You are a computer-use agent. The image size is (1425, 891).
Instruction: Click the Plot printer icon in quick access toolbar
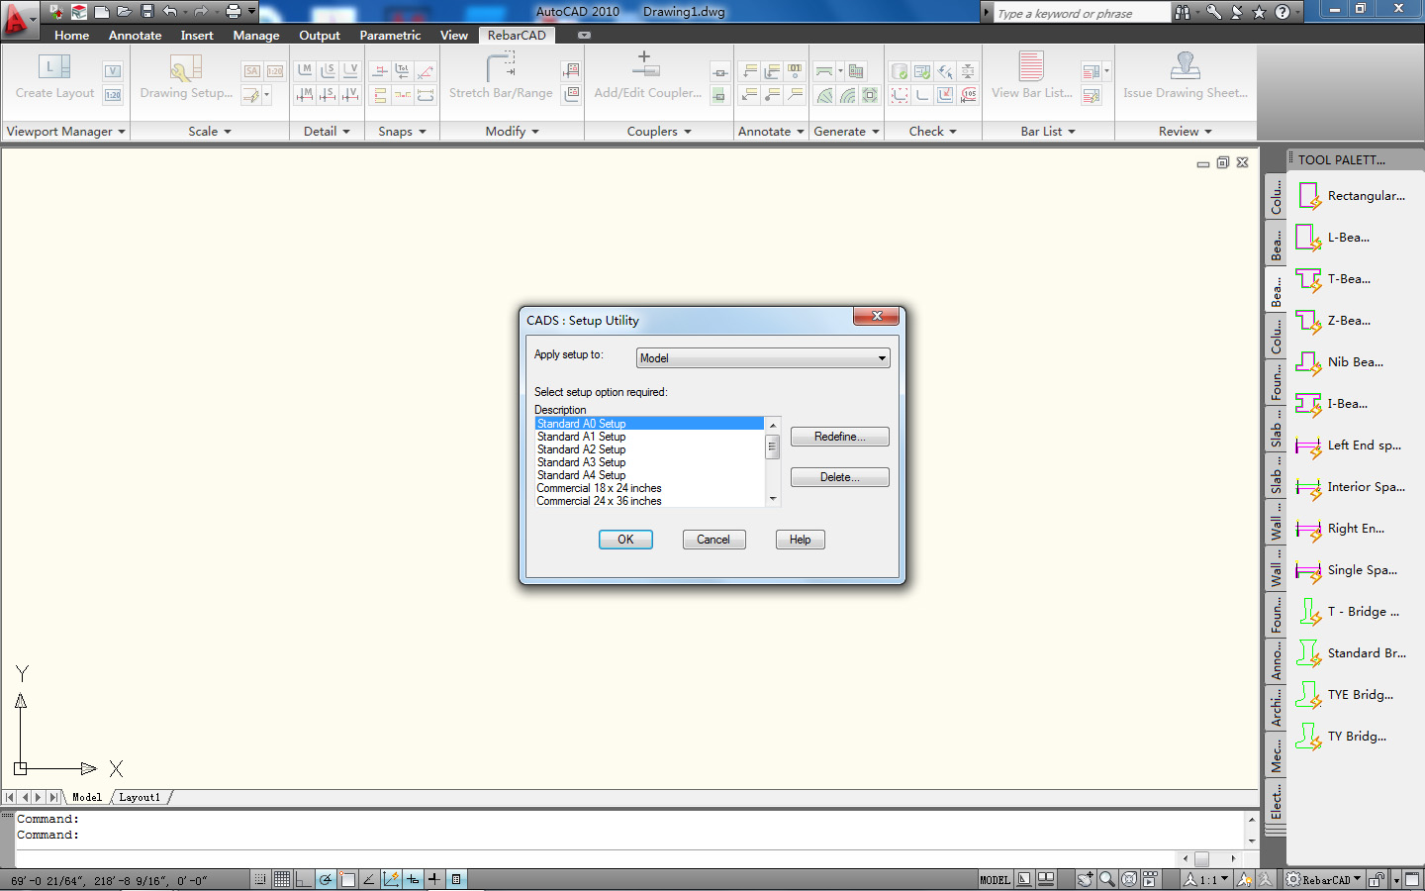234,12
